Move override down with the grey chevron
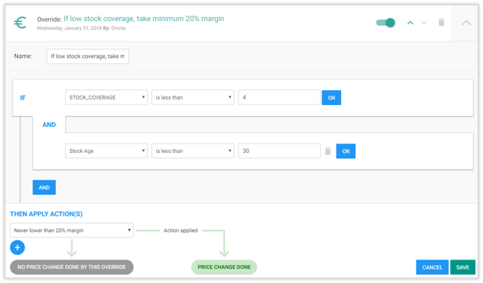The height and width of the screenshot is (283, 483). [x=424, y=23]
